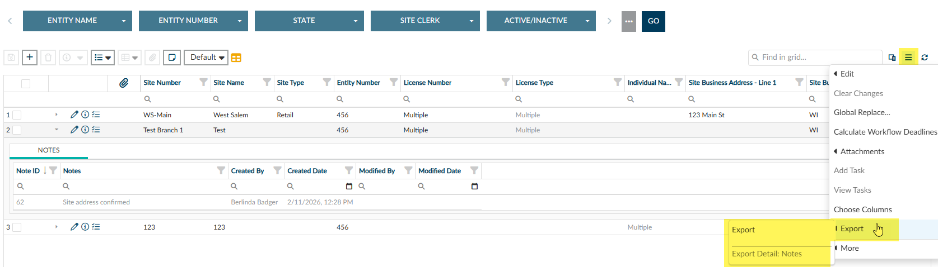The height and width of the screenshot is (267, 938).
Task: Open the orange grid layout icon
Action: point(236,58)
